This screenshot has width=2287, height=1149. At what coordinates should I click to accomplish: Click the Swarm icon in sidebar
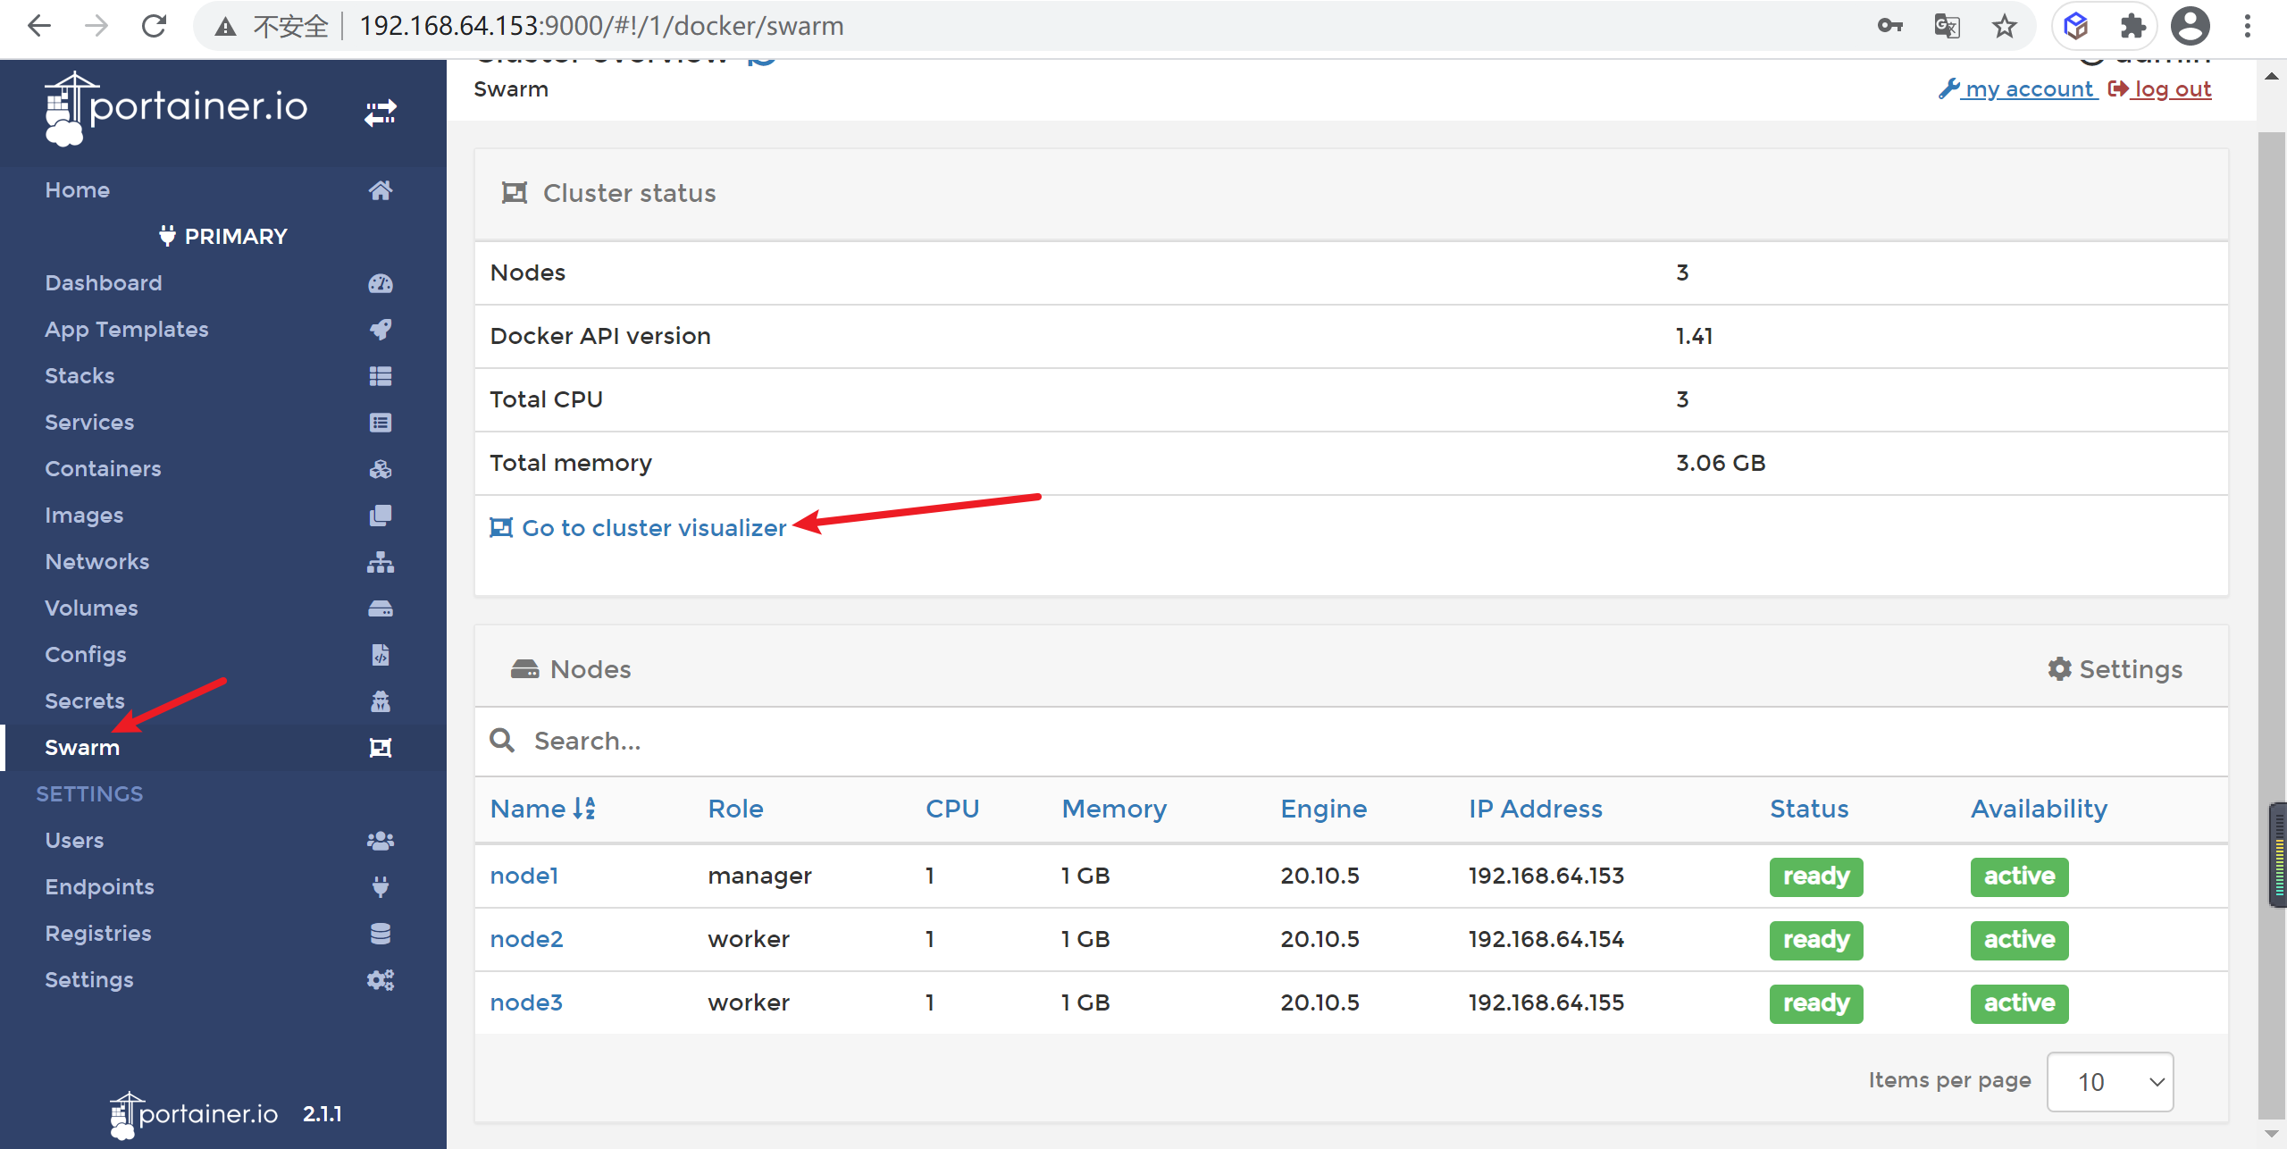click(x=380, y=748)
